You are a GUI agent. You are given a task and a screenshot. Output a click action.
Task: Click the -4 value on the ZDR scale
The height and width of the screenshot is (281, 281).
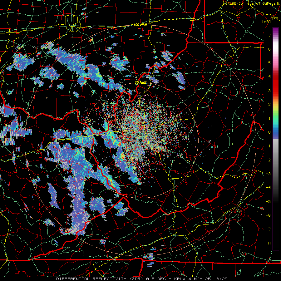tap(268, 188)
